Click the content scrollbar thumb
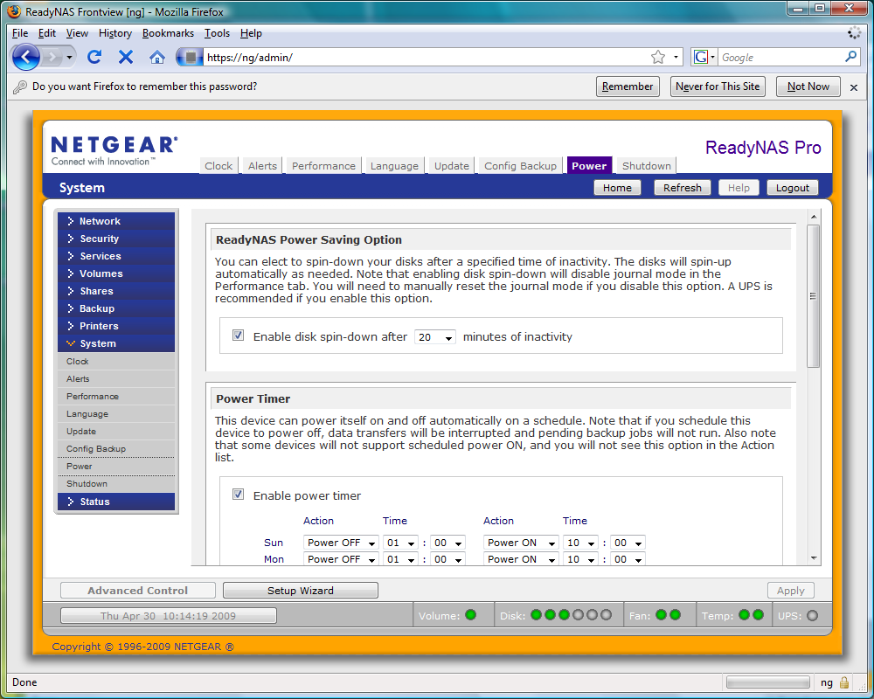The image size is (874, 699). pos(813,296)
